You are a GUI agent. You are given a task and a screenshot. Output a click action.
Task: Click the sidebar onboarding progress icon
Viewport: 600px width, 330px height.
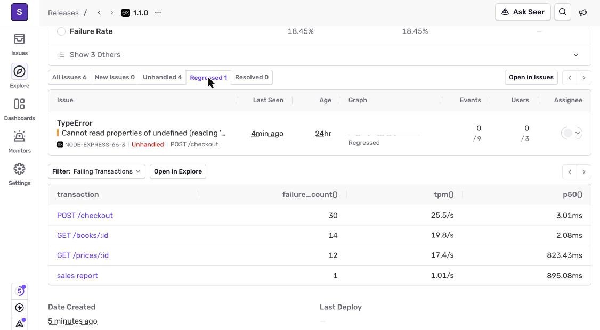click(x=19, y=291)
